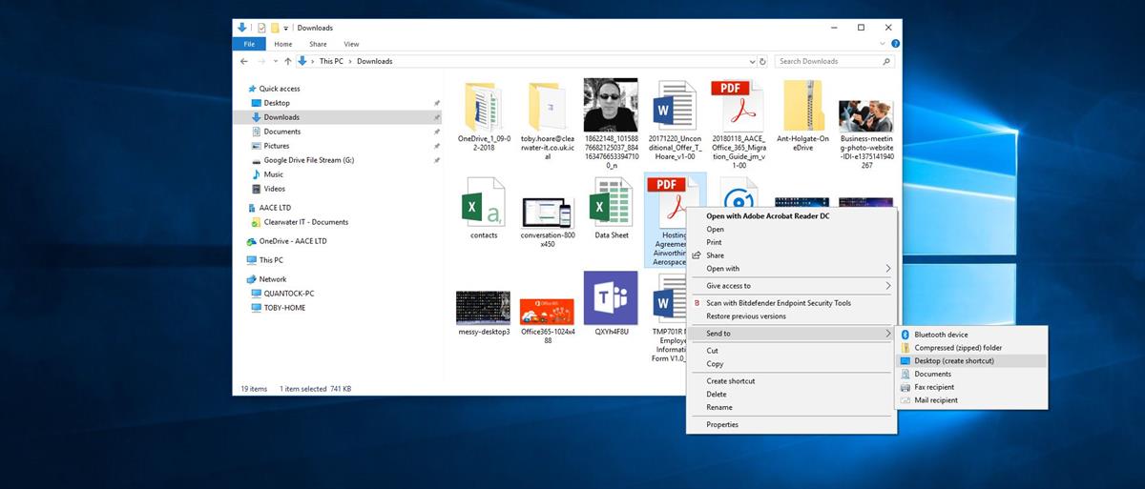Viewport: 1145px width, 489px height.
Task: Select the AACE Office 365 Migration Guide PDF
Action: click(738, 105)
